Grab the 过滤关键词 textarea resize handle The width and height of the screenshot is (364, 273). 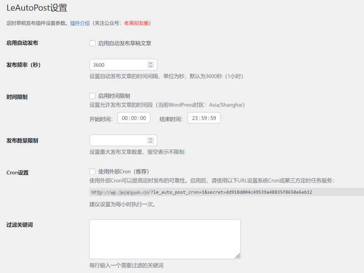[238, 256]
